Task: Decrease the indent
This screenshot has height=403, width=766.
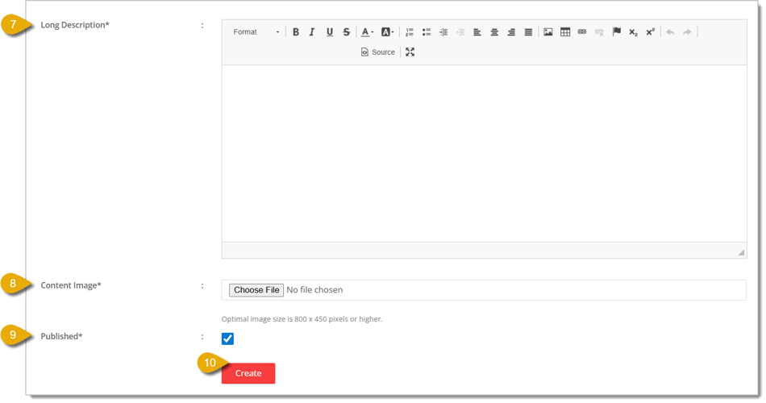Action: (460, 32)
